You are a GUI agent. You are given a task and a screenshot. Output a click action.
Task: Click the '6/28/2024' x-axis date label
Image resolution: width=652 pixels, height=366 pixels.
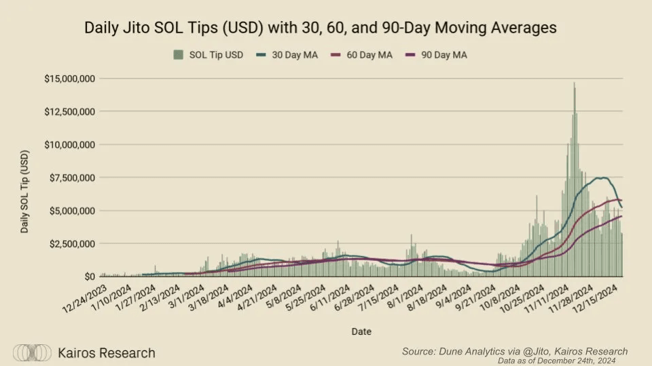point(355,298)
